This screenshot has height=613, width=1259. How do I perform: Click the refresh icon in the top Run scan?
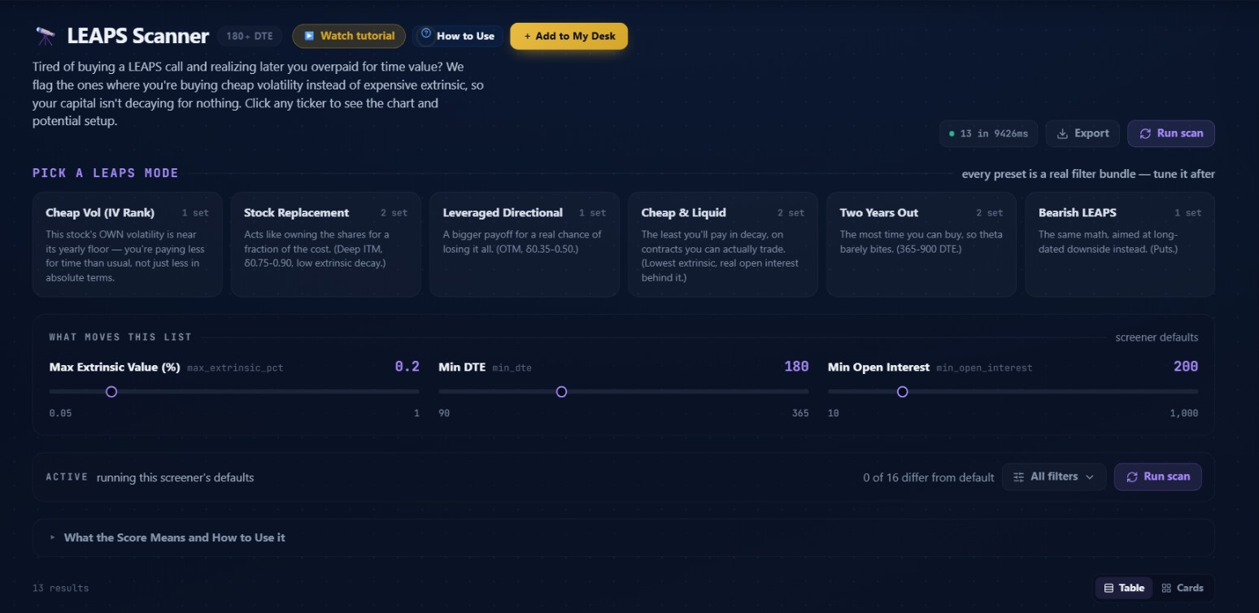point(1145,133)
